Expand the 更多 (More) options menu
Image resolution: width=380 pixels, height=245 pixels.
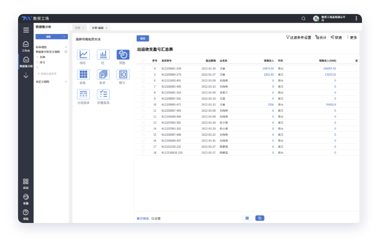click(352, 38)
